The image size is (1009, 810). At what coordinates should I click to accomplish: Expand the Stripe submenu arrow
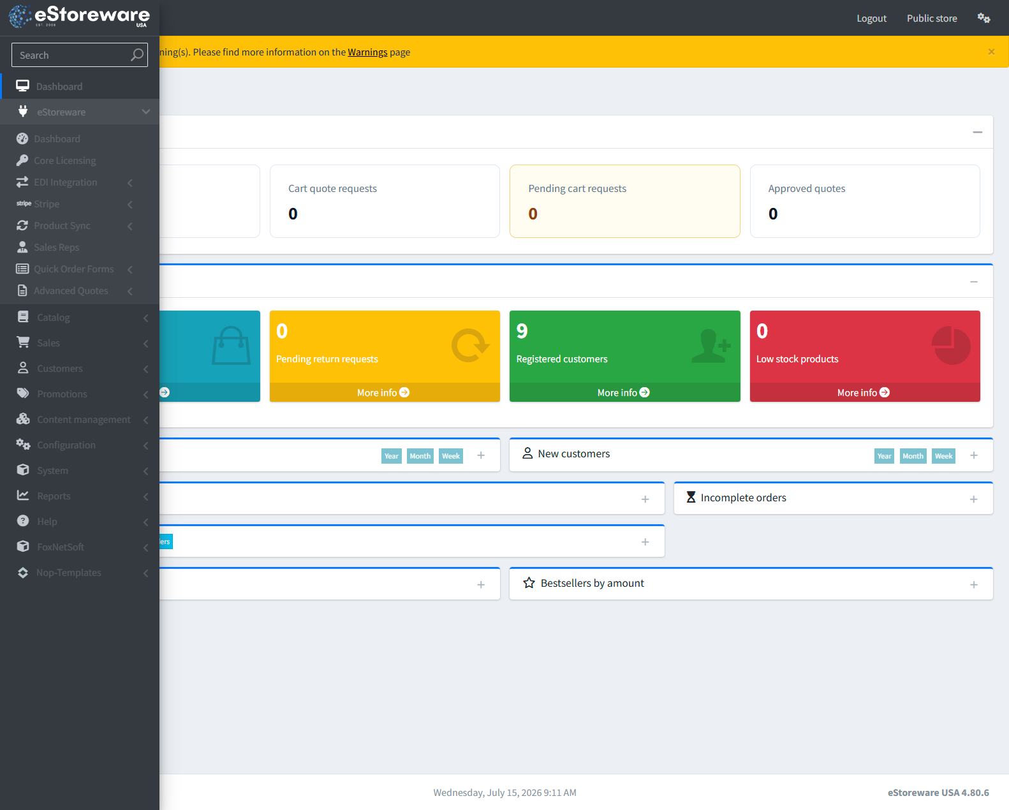130,204
